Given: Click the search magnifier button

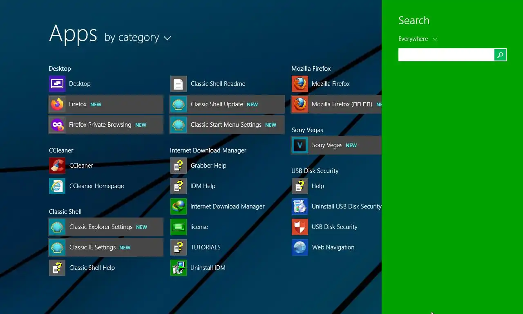Looking at the screenshot, I should (500, 55).
